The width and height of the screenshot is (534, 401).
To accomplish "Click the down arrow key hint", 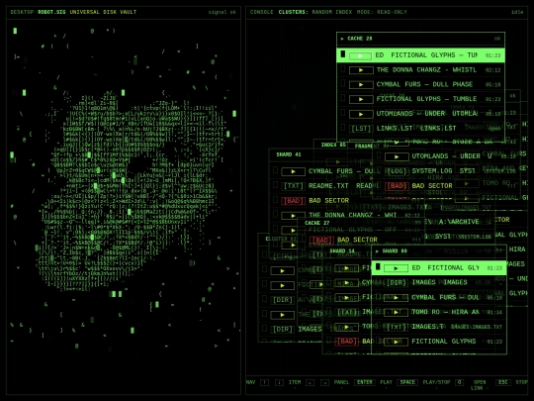I will point(279,382).
